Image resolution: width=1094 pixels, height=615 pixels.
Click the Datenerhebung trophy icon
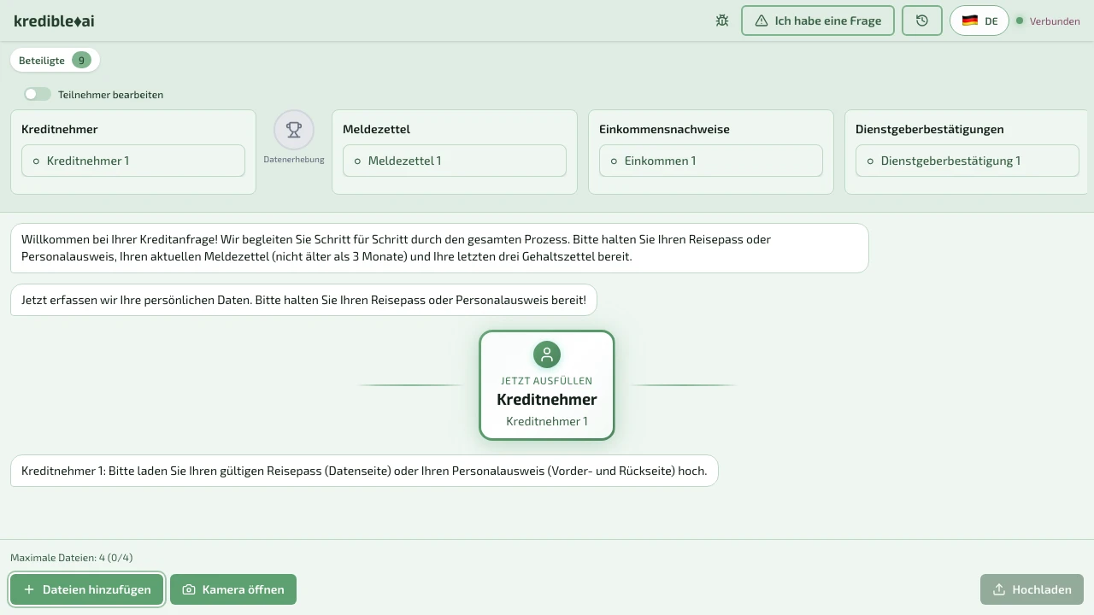click(294, 130)
